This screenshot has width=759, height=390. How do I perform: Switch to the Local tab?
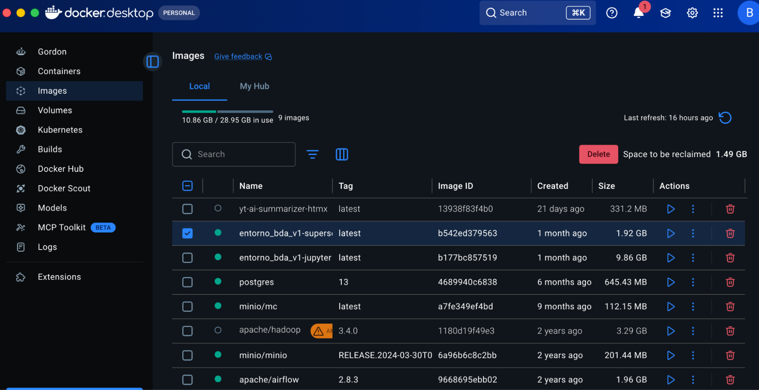click(x=200, y=86)
